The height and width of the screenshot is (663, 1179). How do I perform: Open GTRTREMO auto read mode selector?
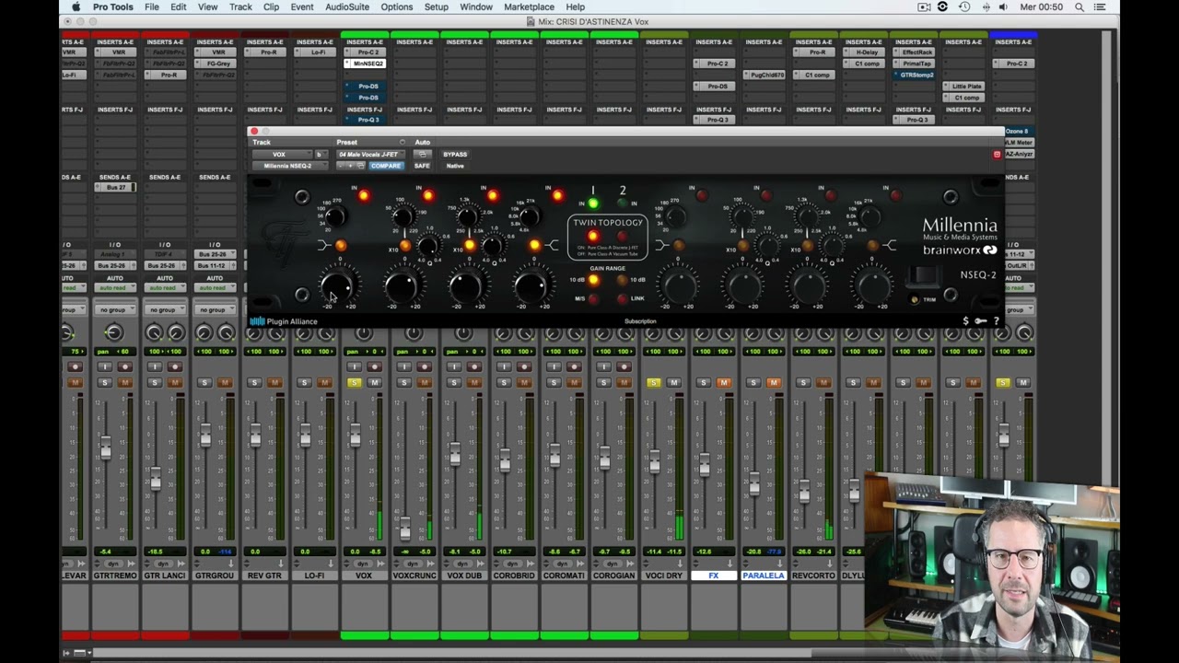pos(114,287)
